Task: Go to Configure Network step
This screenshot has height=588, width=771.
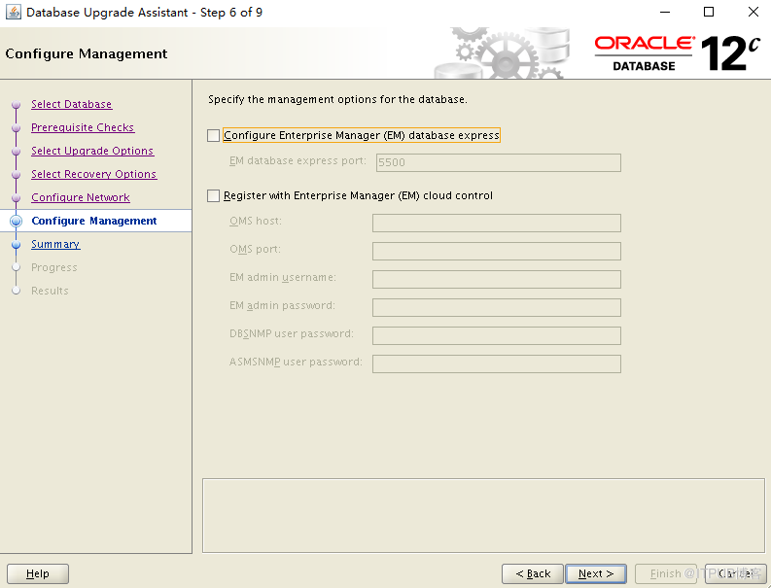Action: tap(81, 197)
